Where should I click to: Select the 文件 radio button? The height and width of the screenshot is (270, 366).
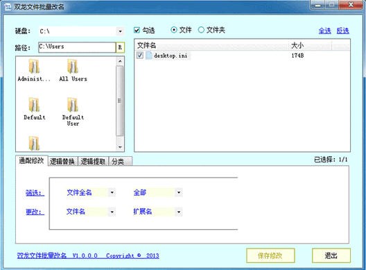[174, 30]
